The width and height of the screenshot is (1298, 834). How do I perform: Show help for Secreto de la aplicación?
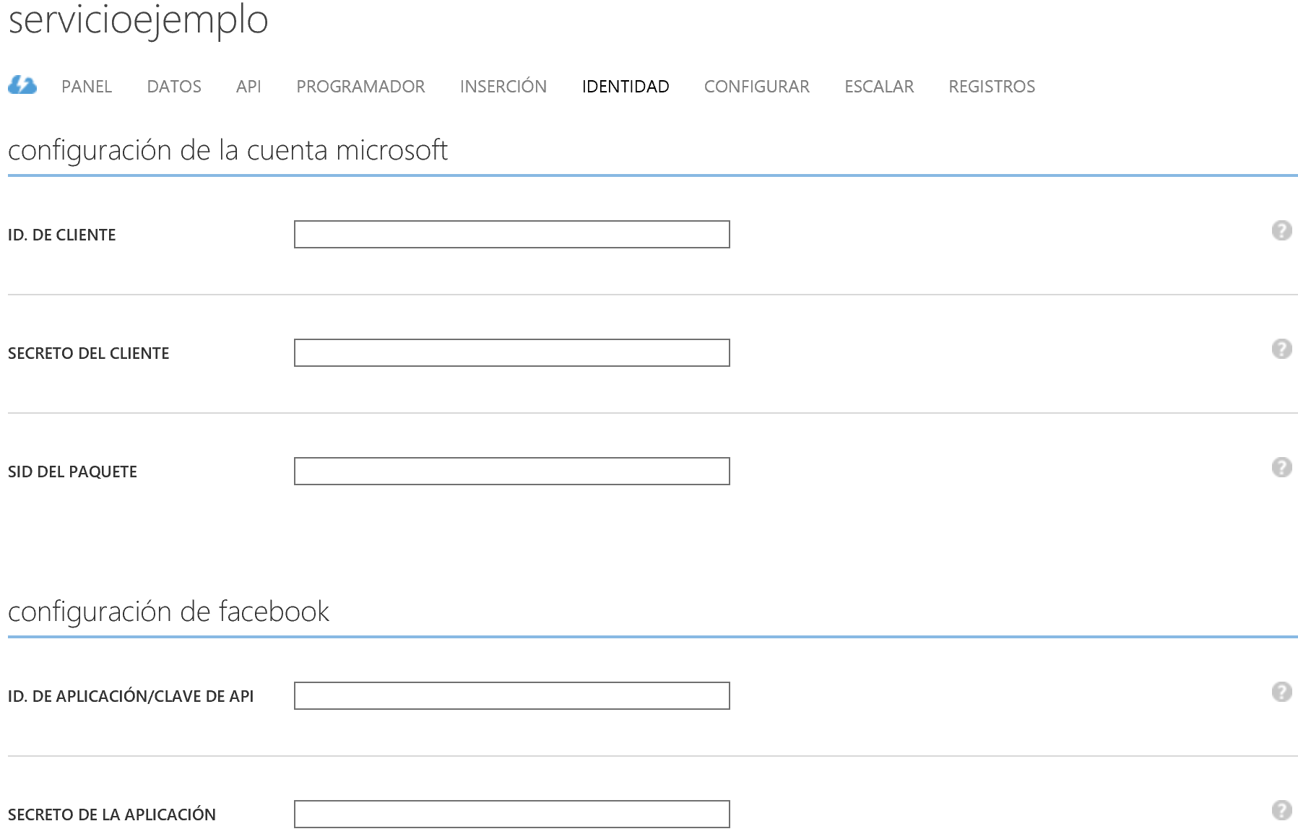1281,810
